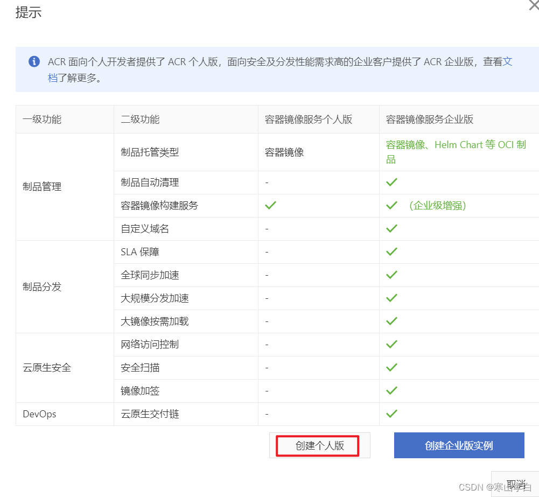Click the personal edition 容器镜像 cell value
The width and height of the screenshot is (539, 497).
[284, 152]
